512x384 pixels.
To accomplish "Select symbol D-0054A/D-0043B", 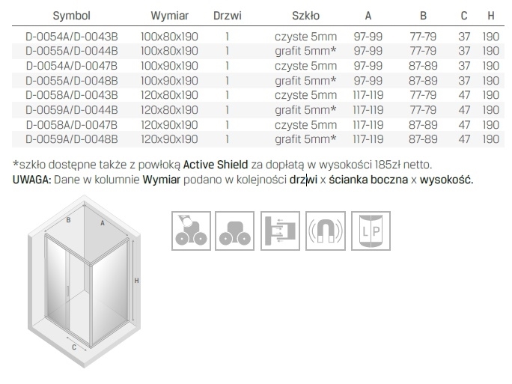I will pyautogui.click(x=72, y=37).
